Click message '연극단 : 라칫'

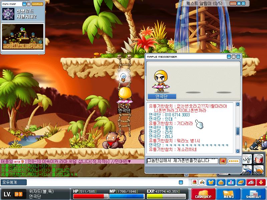click(x=161, y=132)
